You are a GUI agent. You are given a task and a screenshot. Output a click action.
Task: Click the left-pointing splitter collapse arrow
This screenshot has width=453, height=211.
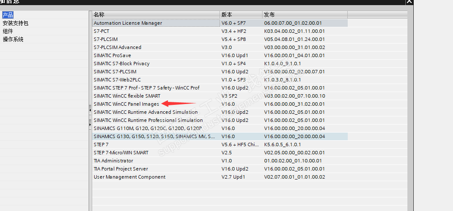point(90,110)
